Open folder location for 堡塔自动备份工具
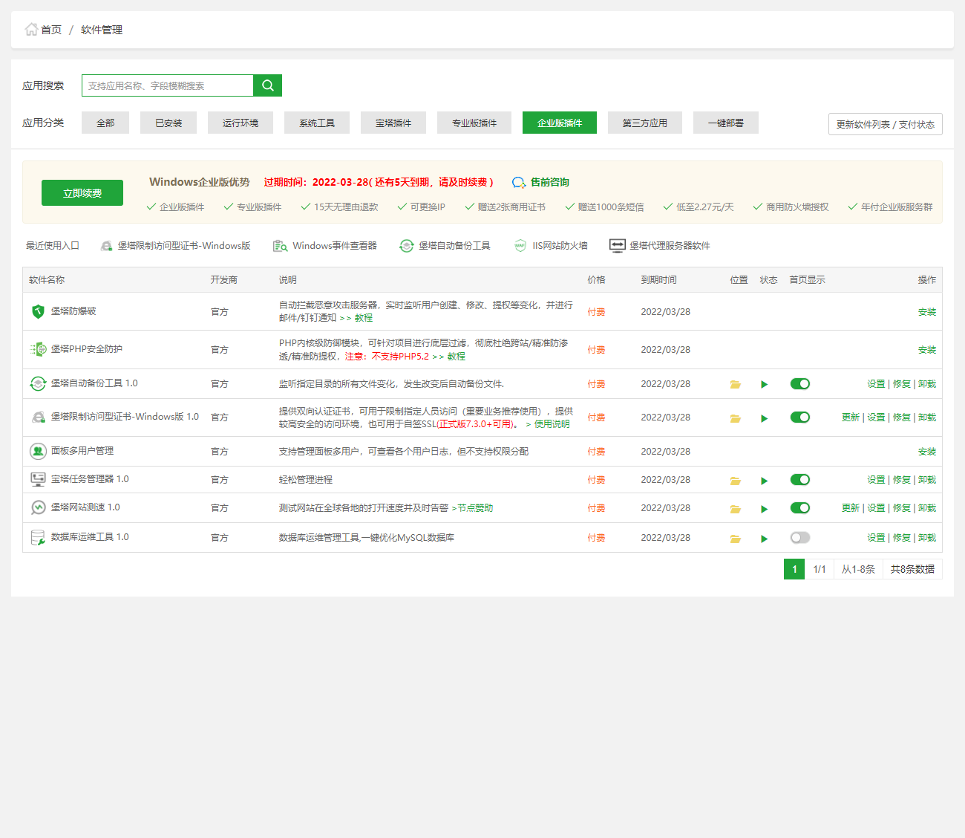 click(x=736, y=384)
